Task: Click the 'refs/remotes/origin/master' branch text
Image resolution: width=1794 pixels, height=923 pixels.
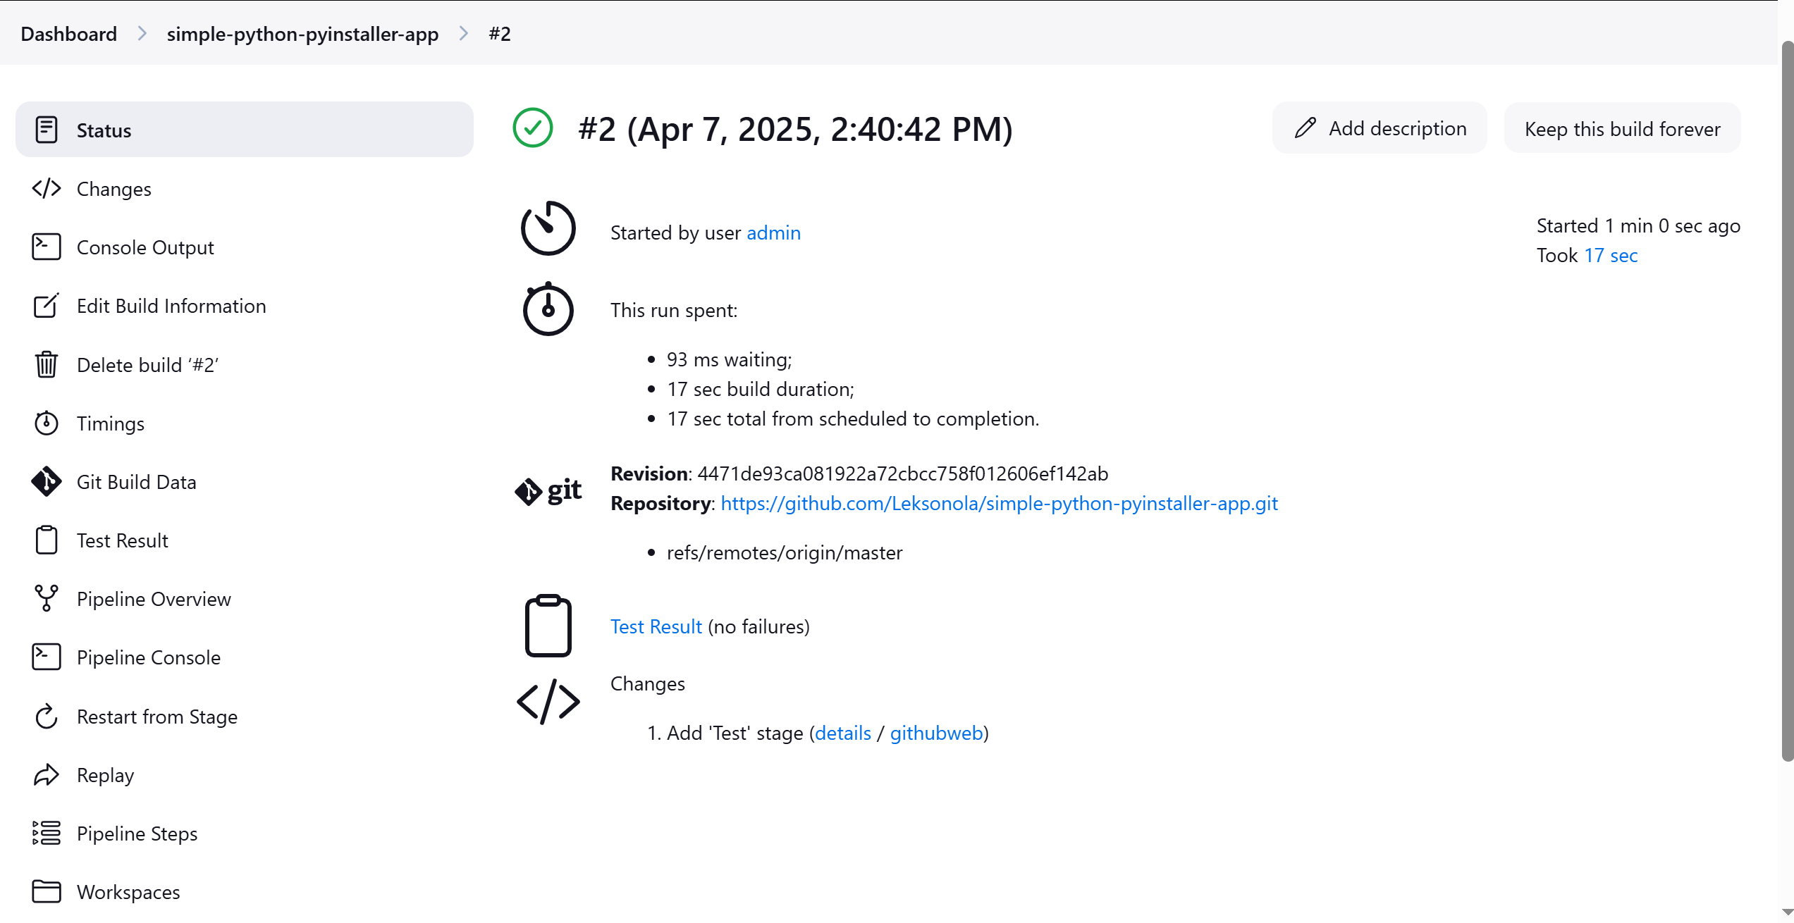Action: click(x=785, y=552)
